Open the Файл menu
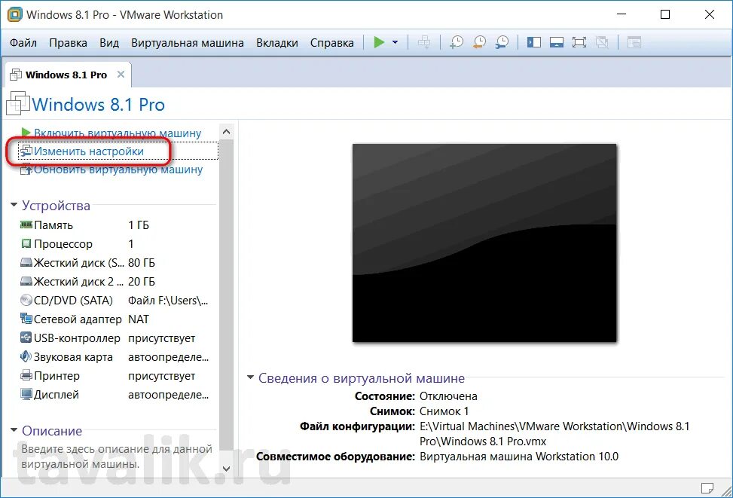Image resolution: width=733 pixels, height=498 pixels. [x=23, y=42]
